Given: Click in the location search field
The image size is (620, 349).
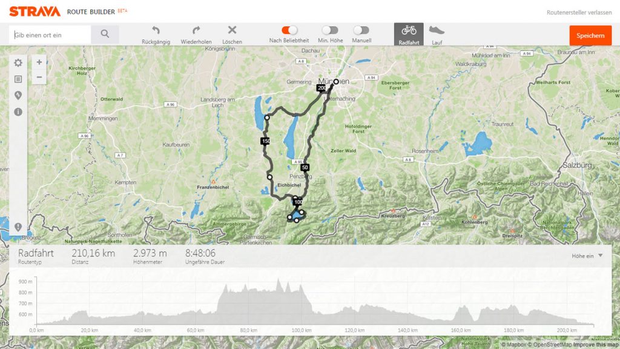Looking at the screenshot, I should point(50,35).
